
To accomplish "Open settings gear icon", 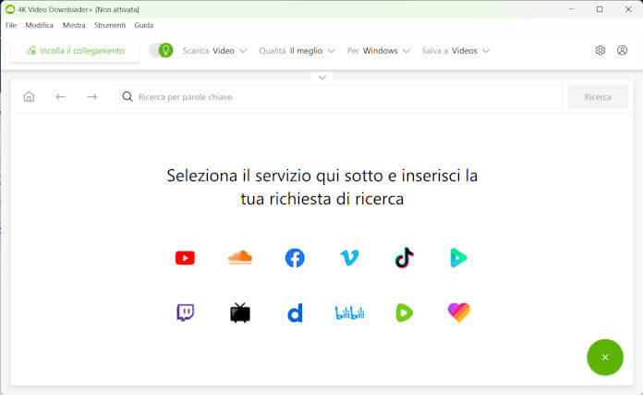I will pyautogui.click(x=601, y=50).
